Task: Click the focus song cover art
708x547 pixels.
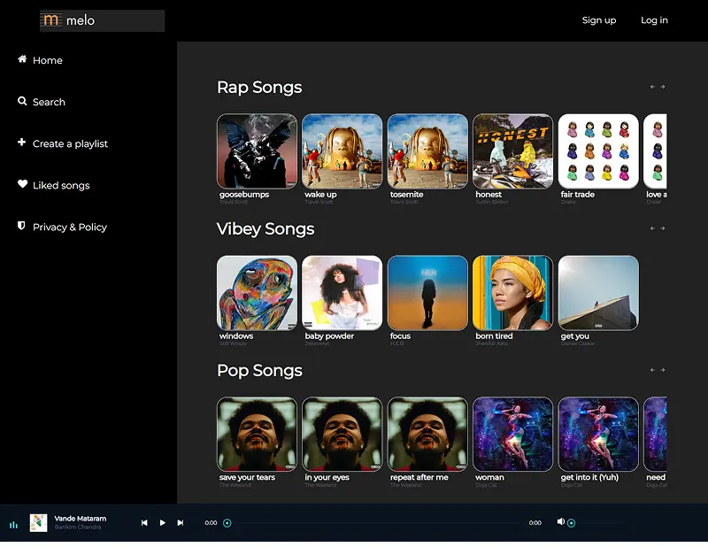Action: coord(427,293)
